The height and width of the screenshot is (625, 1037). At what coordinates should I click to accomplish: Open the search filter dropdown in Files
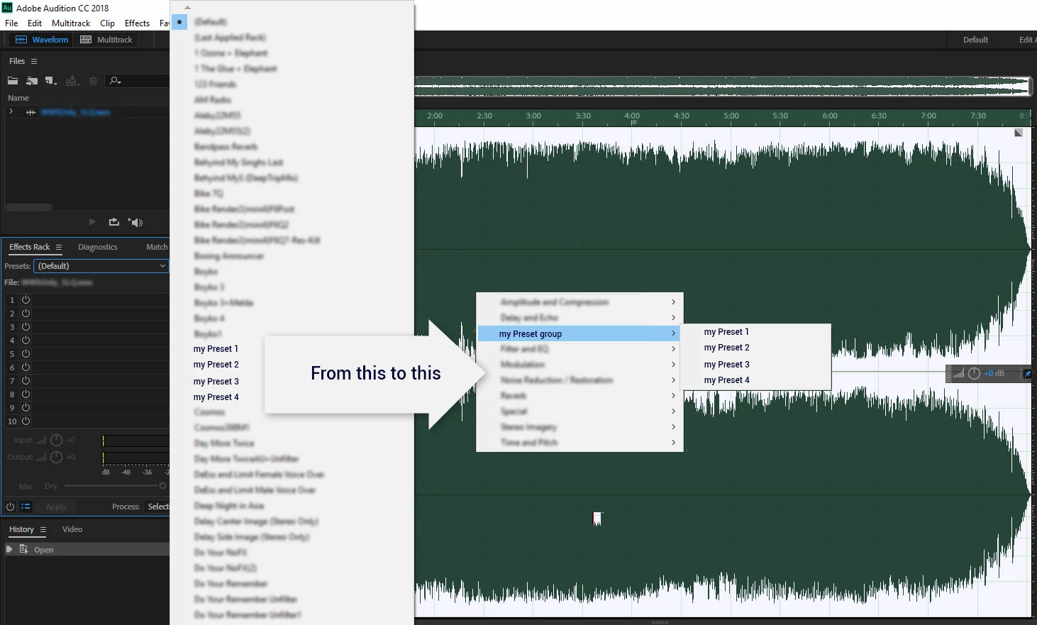115,81
